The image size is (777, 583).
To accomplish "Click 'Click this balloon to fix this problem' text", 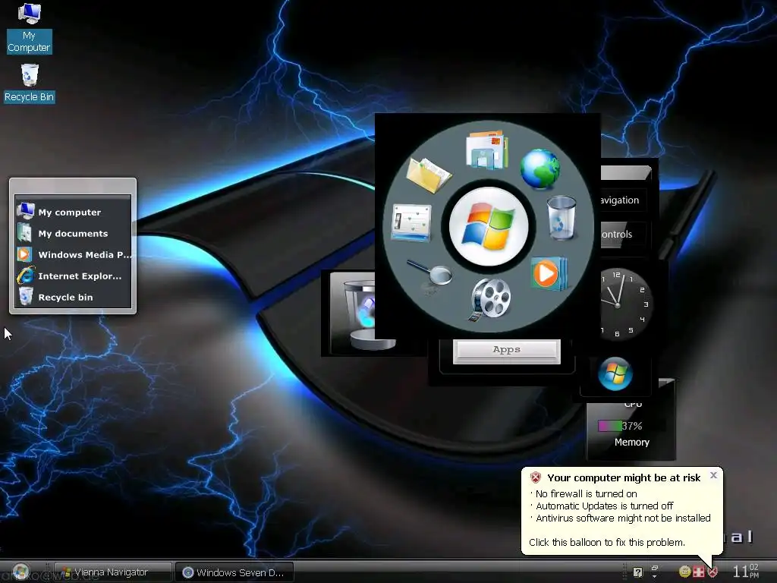I will (607, 542).
